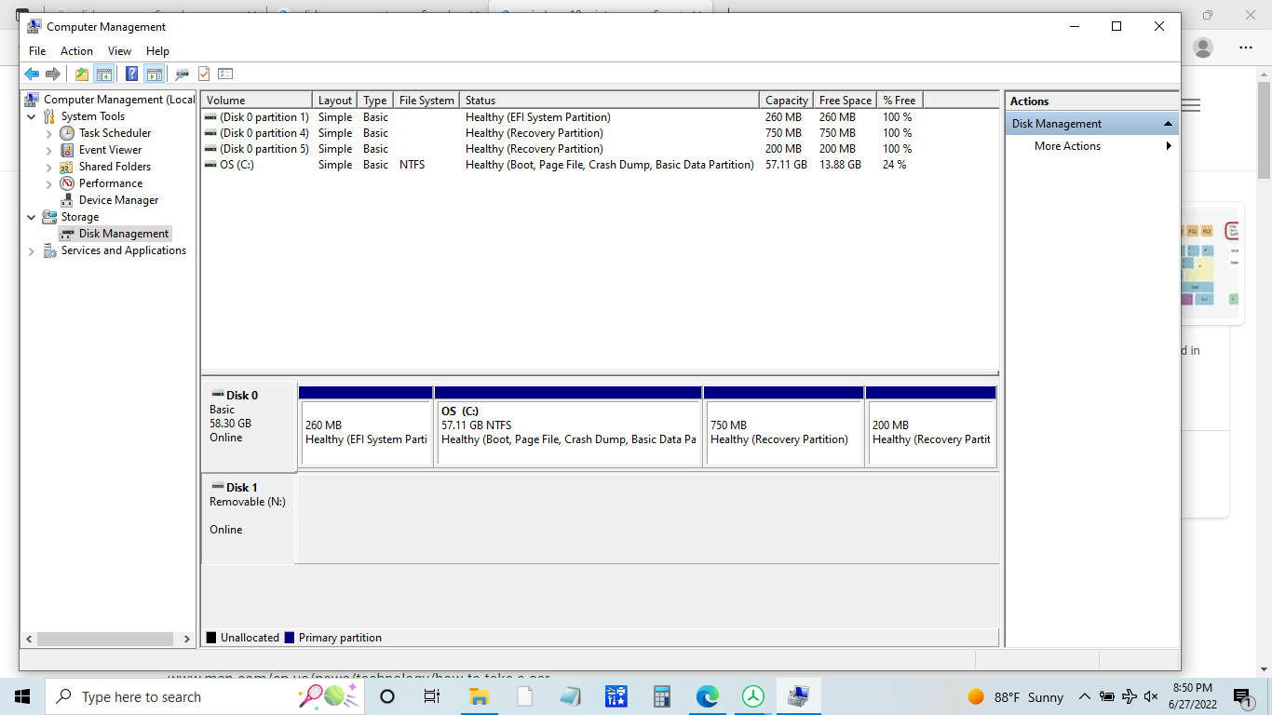This screenshot has width=1272, height=715.
Task: Open Event Viewer in the console tree
Action: 110,150
